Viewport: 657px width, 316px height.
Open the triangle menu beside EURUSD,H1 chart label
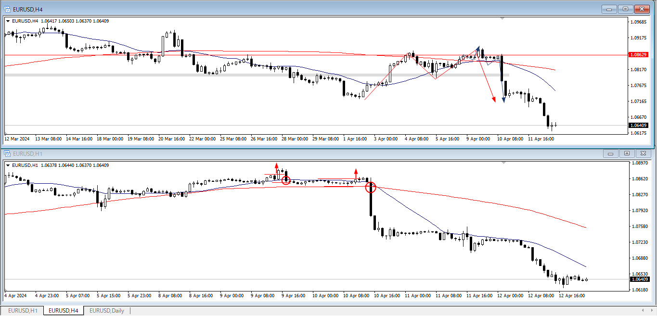tap(8, 165)
